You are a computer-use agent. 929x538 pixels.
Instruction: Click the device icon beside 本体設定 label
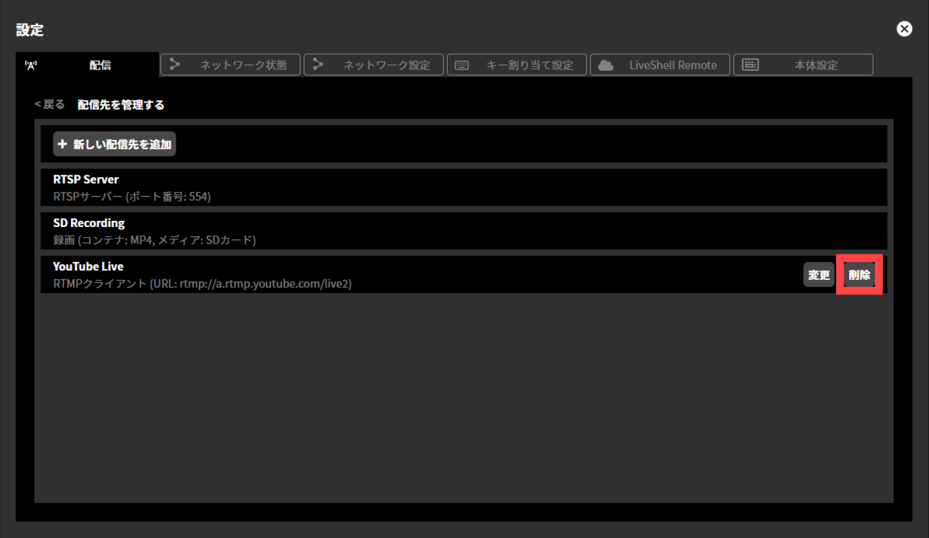coord(750,65)
